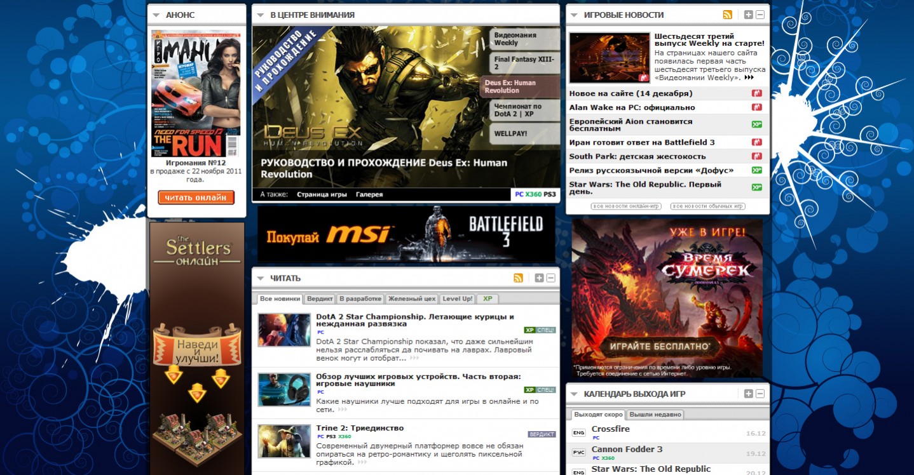This screenshot has height=475, width=914.
Task: Open Cannon Fodder 3 in the release calendar
Action: (x=627, y=449)
